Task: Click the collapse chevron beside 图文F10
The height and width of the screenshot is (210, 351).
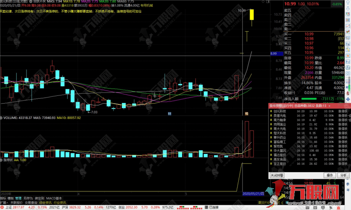Action: (282, 203)
